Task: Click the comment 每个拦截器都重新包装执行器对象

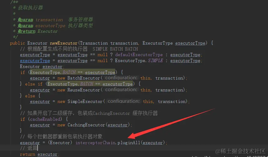Action: point(65,137)
